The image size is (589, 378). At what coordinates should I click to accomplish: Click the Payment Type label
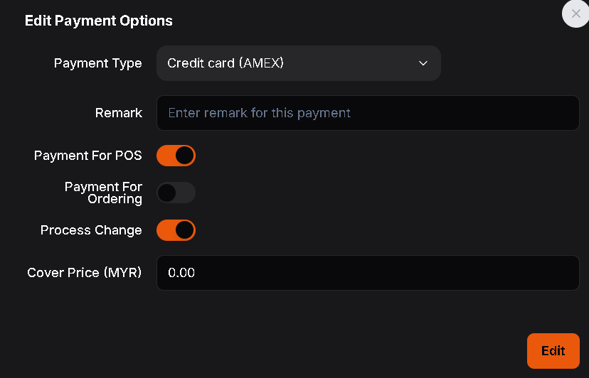coord(98,63)
